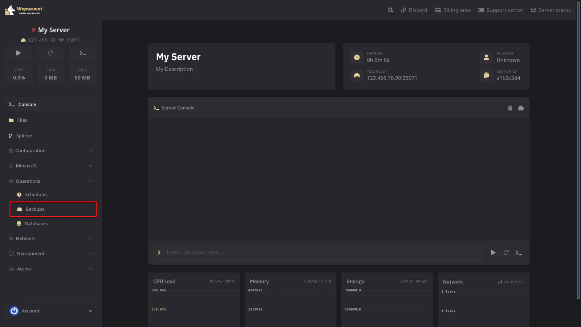
Task: Start server using sidebar play icon
Action: 19,53
